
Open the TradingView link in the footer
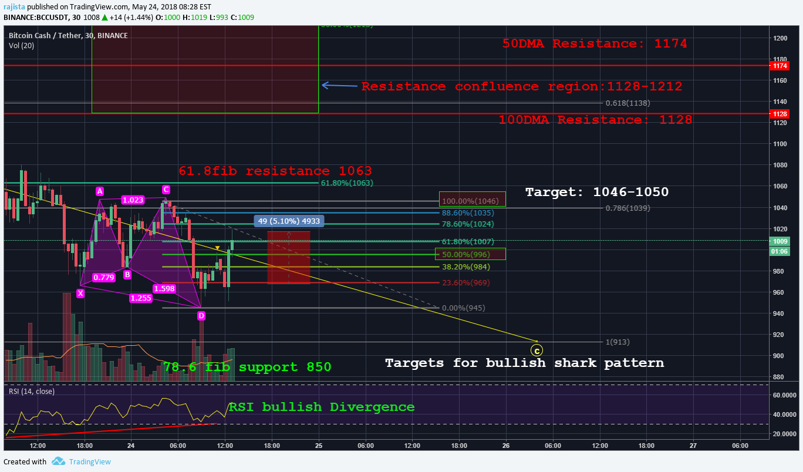90,461
